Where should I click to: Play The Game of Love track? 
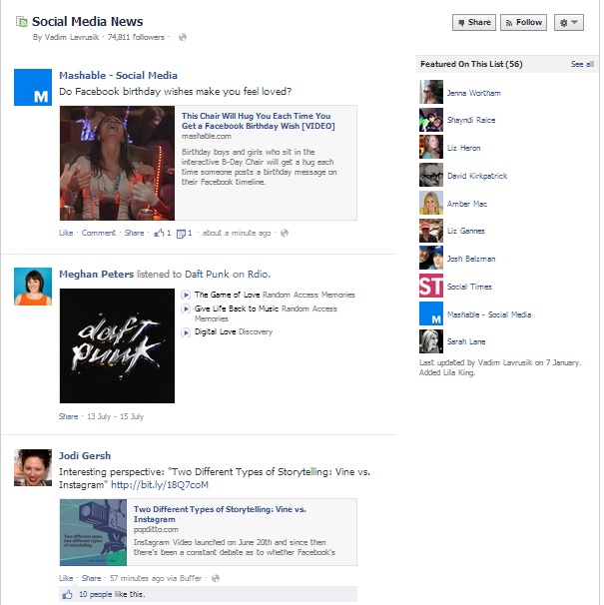point(186,296)
